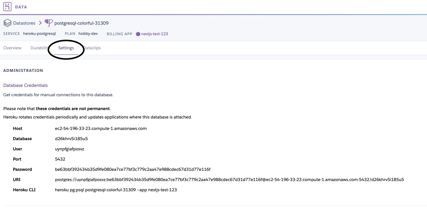Select the postgres:// URI value
The image size is (427, 209).
(229, 180)
